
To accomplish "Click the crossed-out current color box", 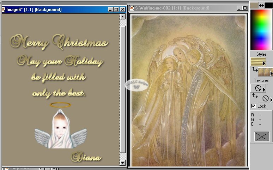I will coord(261,136).
